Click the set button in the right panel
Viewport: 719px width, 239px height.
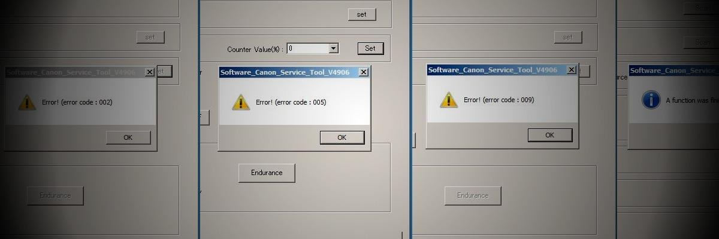pos(567,37)
